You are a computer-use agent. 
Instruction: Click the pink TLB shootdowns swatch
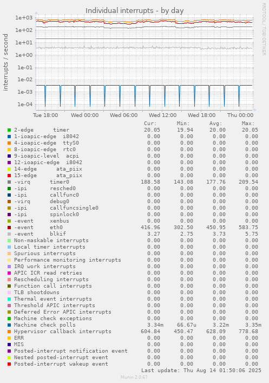click(9, 293)
